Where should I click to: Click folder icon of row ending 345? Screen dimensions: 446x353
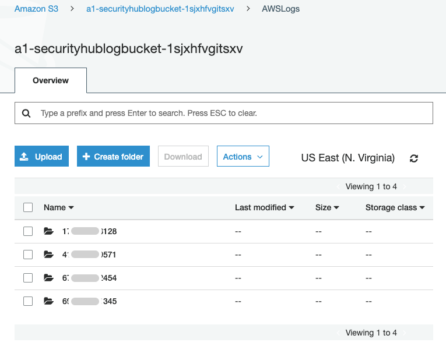pos(48,301)
